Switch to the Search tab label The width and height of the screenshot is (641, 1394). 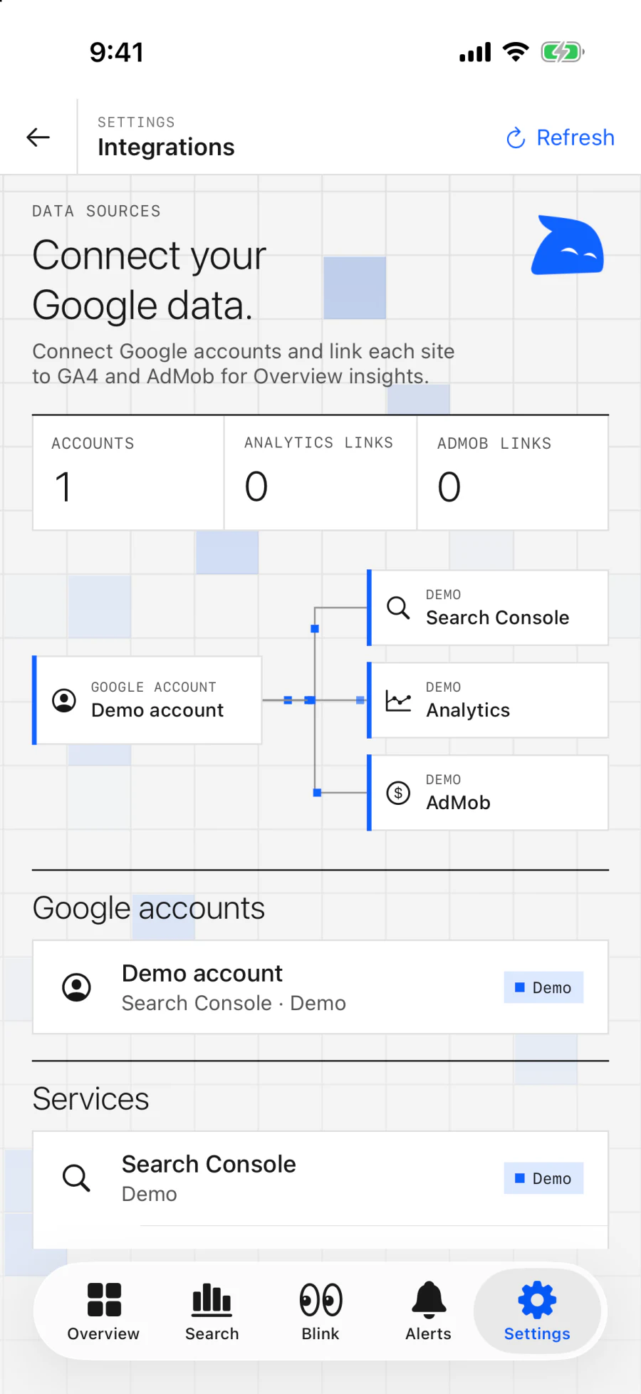(212, 1333)
